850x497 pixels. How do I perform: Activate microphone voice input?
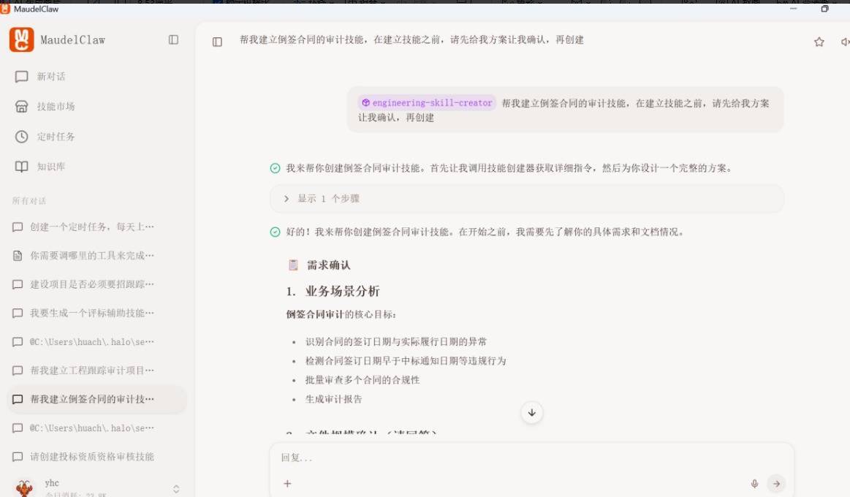click(x=754, y=484)
